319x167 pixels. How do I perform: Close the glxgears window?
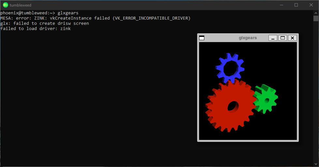click(292, 38)
